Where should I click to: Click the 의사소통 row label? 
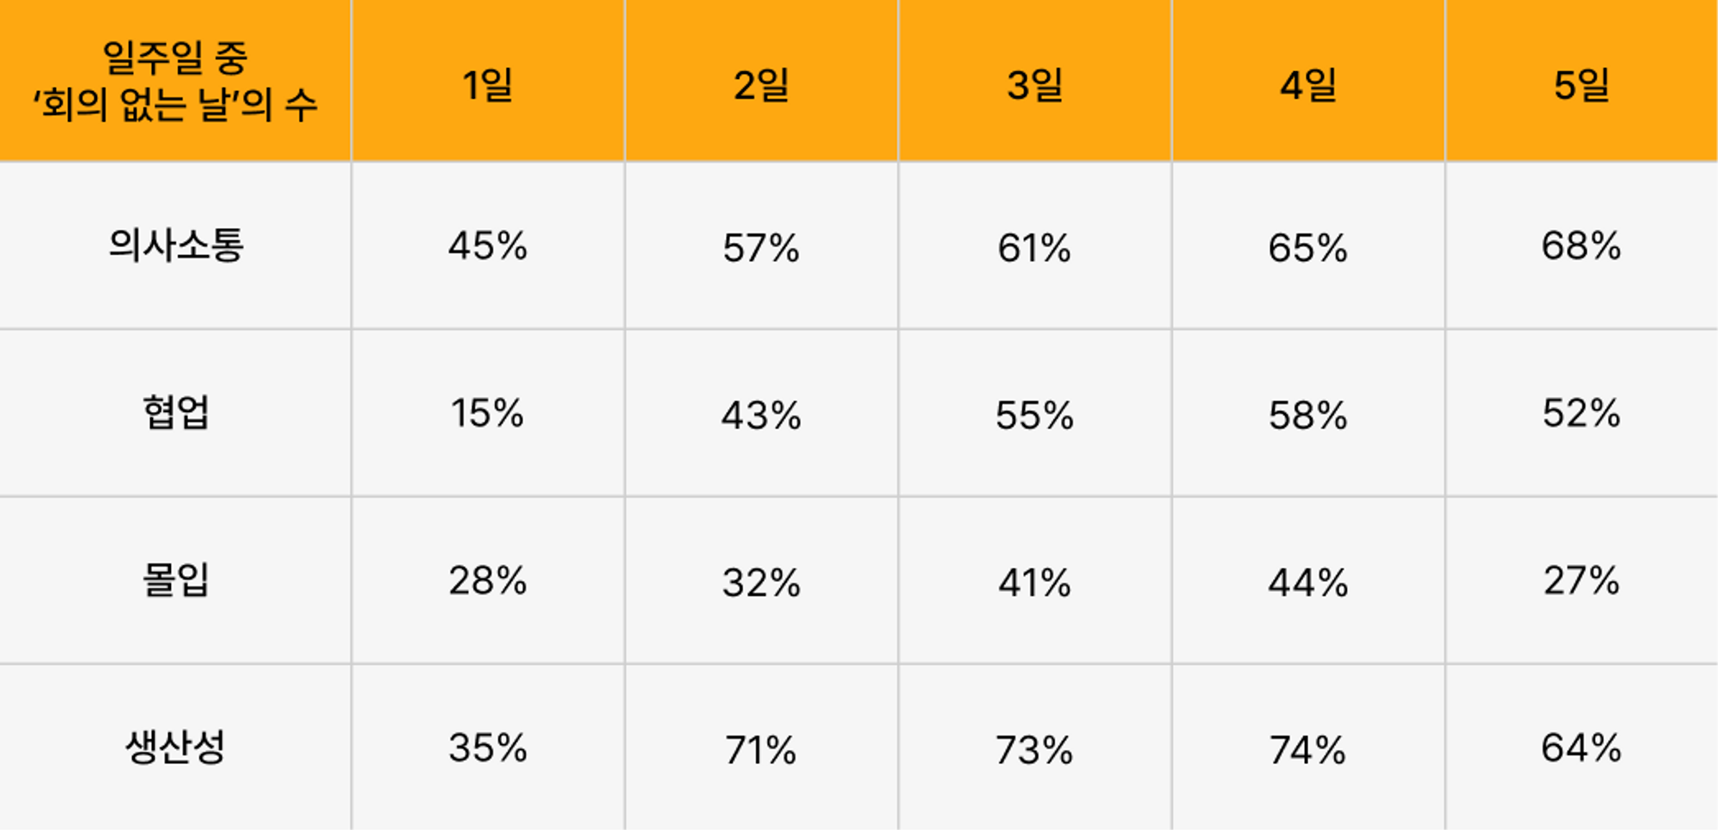[175, 245]
